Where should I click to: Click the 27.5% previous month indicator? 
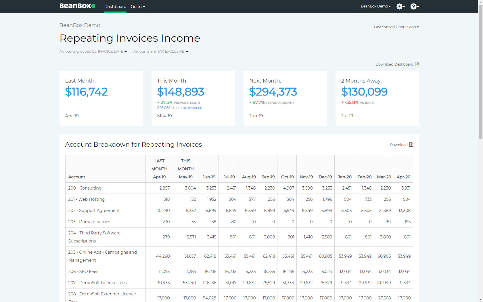(179, 102)
